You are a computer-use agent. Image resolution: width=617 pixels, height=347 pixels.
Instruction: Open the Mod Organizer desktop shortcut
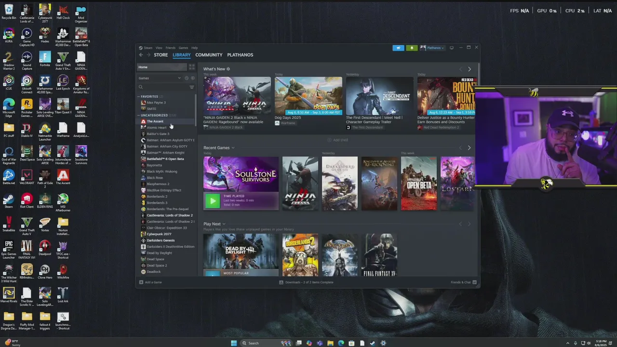(x=81, y=13)
